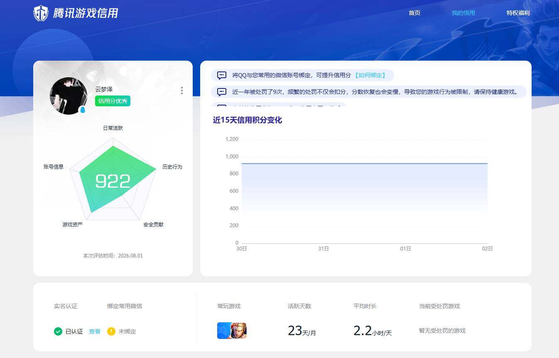Click the 2.2小时/天 average duration value

[x=373, y=331]
